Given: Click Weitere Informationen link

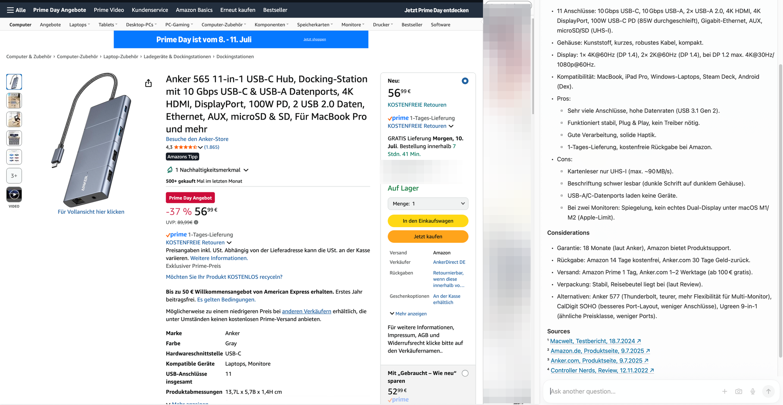Looking at the screenshot, I should pyautogui.click(x=219, y=258).
